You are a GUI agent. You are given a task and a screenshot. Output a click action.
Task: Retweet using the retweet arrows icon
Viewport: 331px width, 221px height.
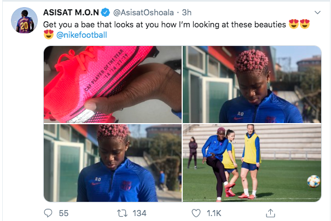123,213
